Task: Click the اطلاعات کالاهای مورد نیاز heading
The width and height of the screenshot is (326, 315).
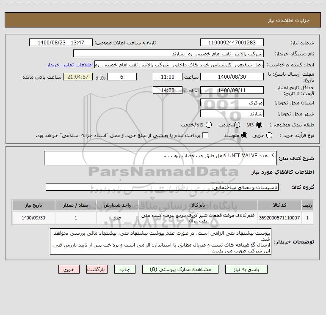Action: point(283,172)
